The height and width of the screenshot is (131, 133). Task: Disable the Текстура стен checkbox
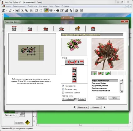coord(63,86)
